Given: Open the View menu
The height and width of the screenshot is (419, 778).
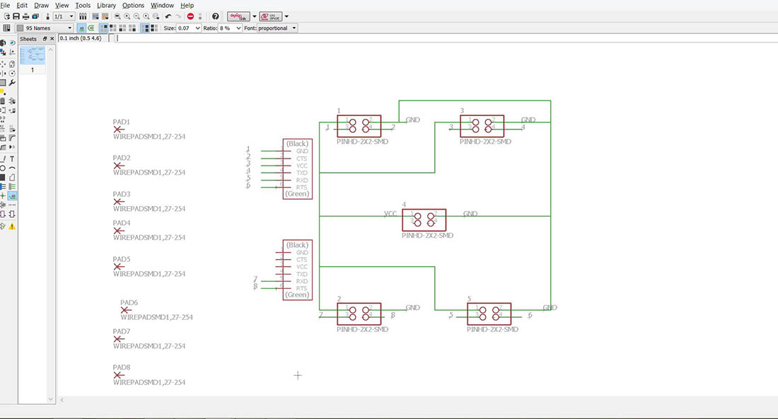Looking at the screenshot, I should click(x=62, y=5).
